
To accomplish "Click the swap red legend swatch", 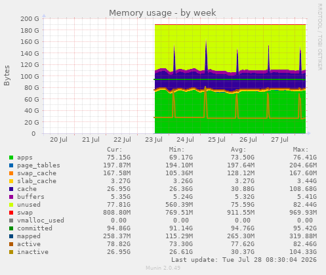I will tap(11, 213).
